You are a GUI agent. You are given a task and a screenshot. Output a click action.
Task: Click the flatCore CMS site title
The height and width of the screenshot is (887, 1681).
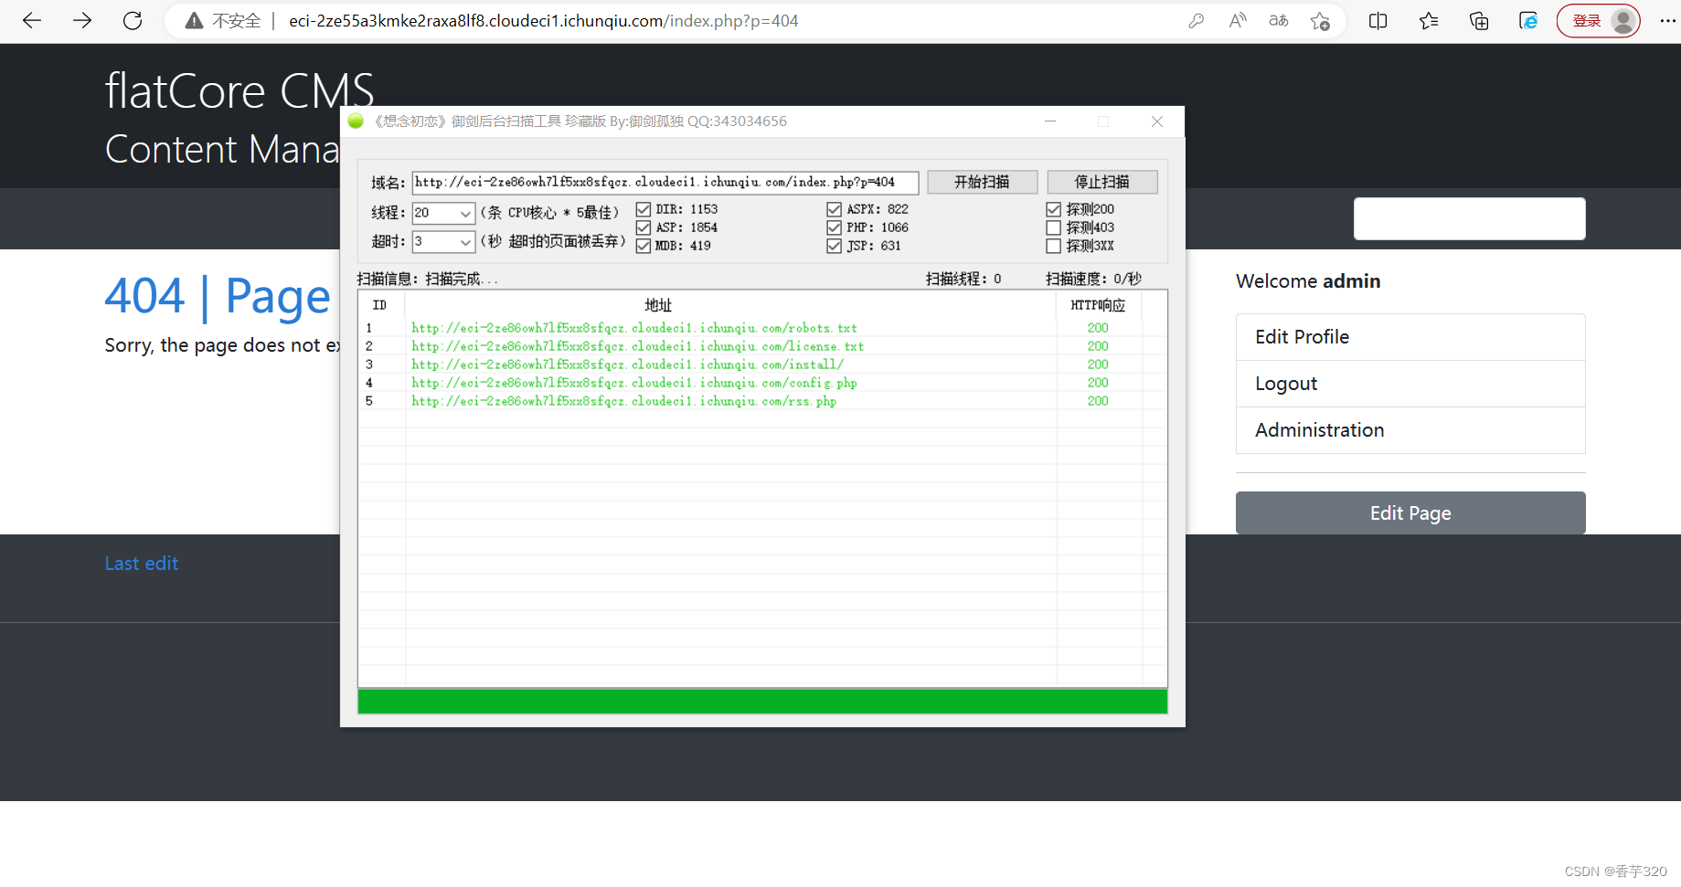(x=239, y=91)
